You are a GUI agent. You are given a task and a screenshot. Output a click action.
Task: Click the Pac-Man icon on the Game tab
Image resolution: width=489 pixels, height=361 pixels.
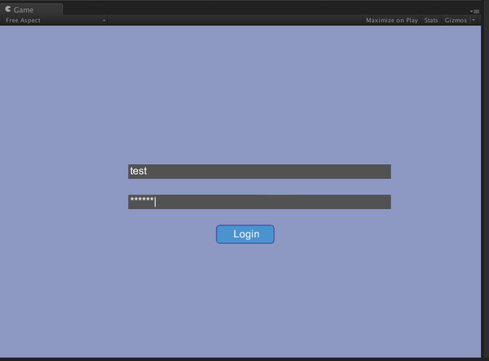[8, 9]
